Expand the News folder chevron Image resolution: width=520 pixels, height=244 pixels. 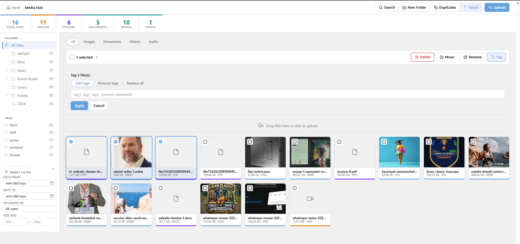(7, 70)
